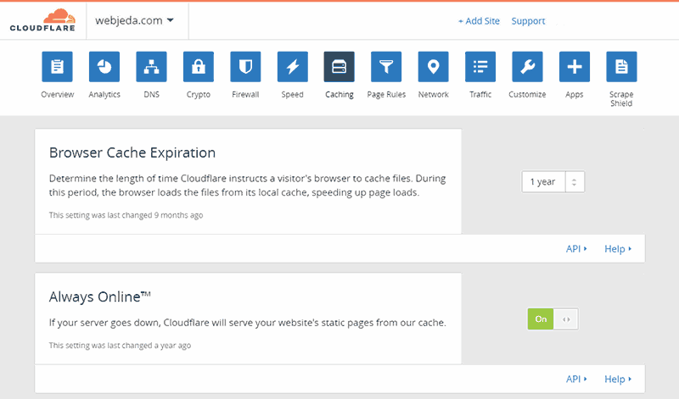
Task: Click the Add Site link
Action: (x=479, y=20)
